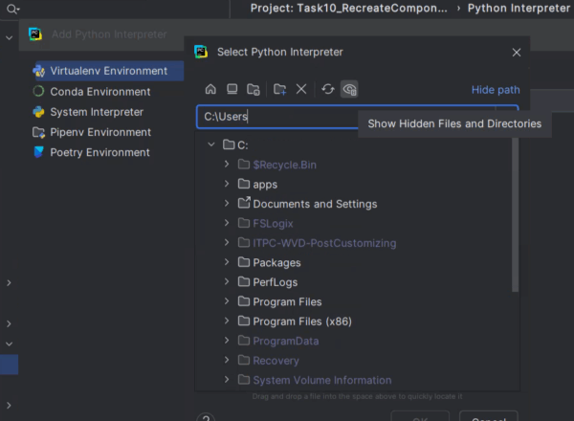Expand the Program Files folder
Image resolution: width=574 pixels, height=421 pixels.
coord(227,301)
